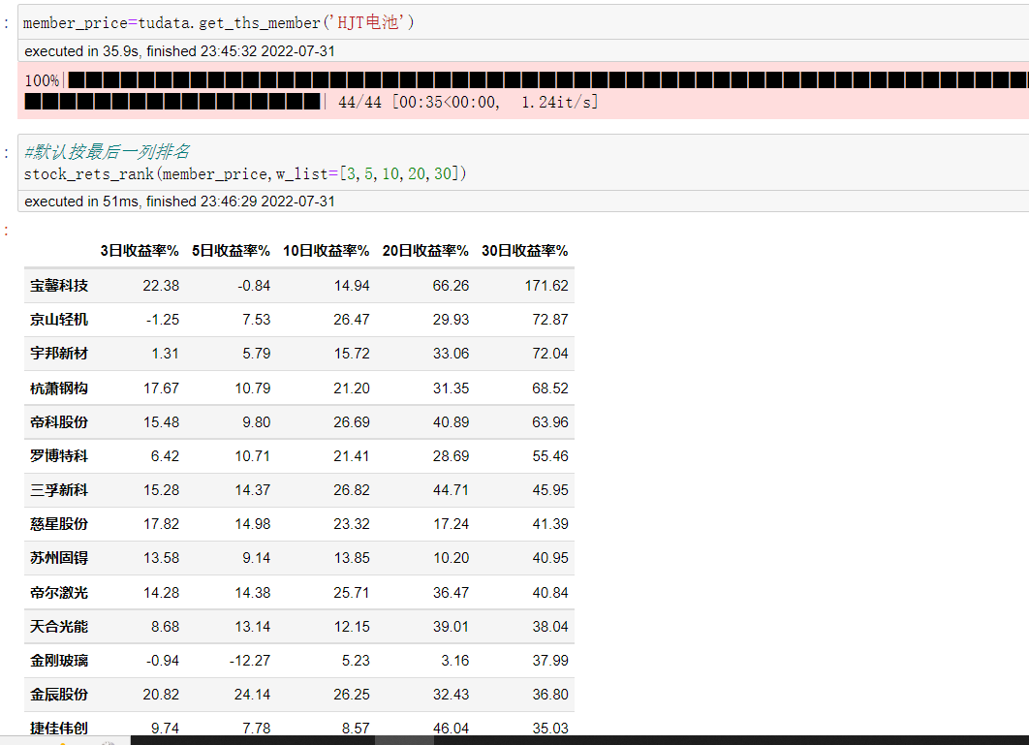Click the '3日收益率%' column header
Image resolution: width=1029 pixels, height=745 pixels.
140,251
